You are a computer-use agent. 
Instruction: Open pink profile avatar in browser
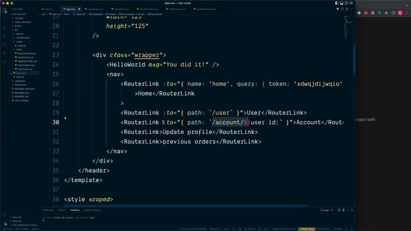click(x=400, y=13)
